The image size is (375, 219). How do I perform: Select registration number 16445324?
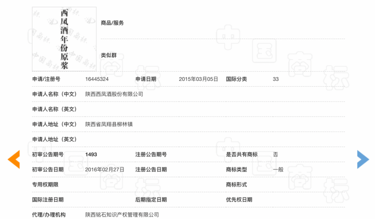click(97, 79)
